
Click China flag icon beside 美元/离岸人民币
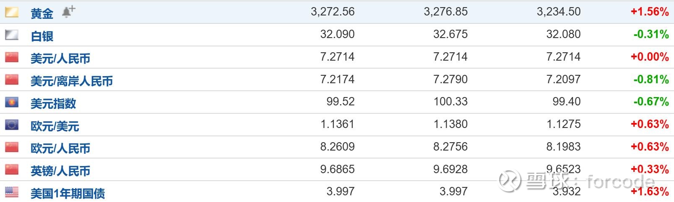coord(12,79)
